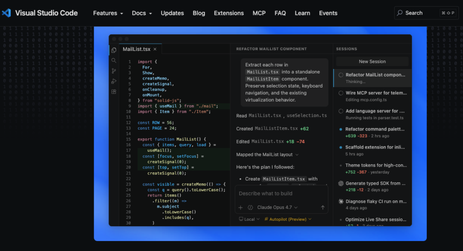Open Run and Debug icon
Image resolution: width=463 pixels, height=251 pixels.
click(x=113, y=81)
